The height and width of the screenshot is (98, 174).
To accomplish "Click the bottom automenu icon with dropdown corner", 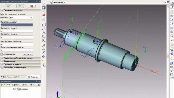I will click(44, 65).
